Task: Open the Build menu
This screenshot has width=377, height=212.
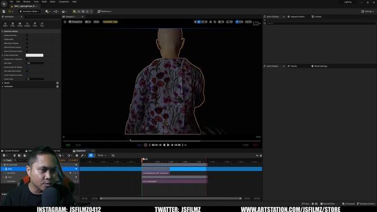Action: point(44,2)
